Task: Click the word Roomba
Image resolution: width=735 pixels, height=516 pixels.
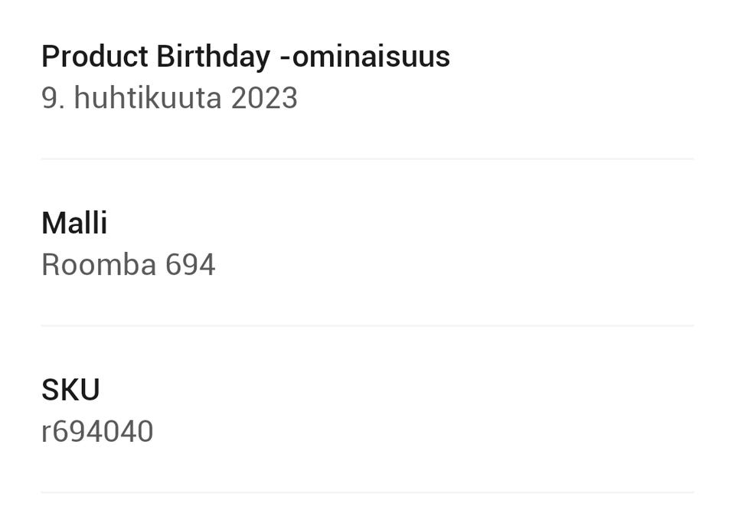Action: (99, 265)
